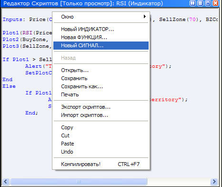Select Печать from the menu
Image resolution: width=222 pixels, height=187 pixels.
point(101,94)
